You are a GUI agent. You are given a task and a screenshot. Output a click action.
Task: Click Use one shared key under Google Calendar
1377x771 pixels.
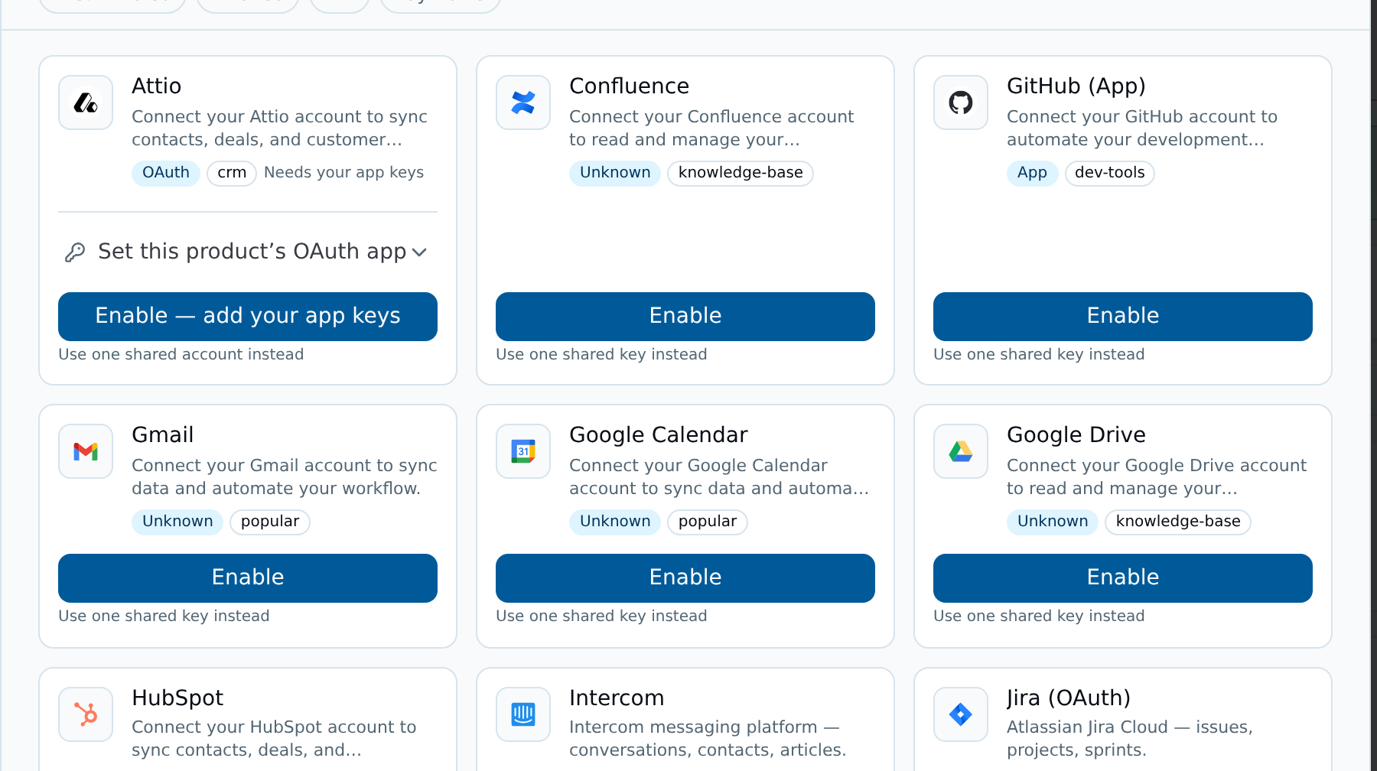[601, 616]
